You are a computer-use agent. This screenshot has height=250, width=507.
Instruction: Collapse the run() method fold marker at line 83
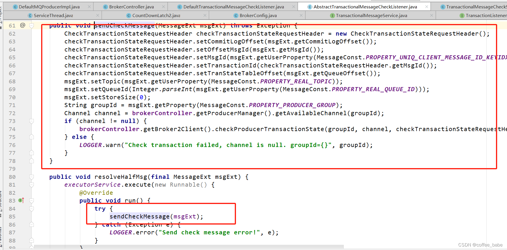[32, 201]
